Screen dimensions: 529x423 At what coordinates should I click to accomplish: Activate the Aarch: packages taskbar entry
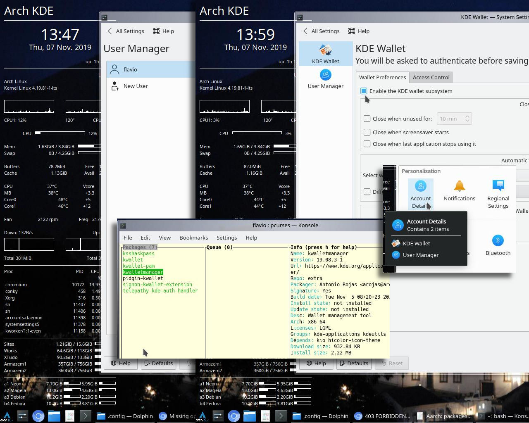point(444,416)
